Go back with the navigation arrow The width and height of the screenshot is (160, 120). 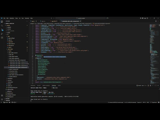coord(51,18)
